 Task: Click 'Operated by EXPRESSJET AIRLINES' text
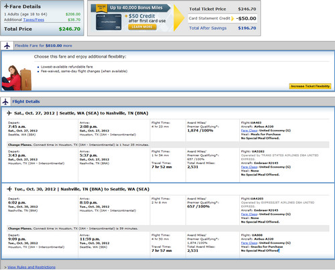click(x=277, y=204)
